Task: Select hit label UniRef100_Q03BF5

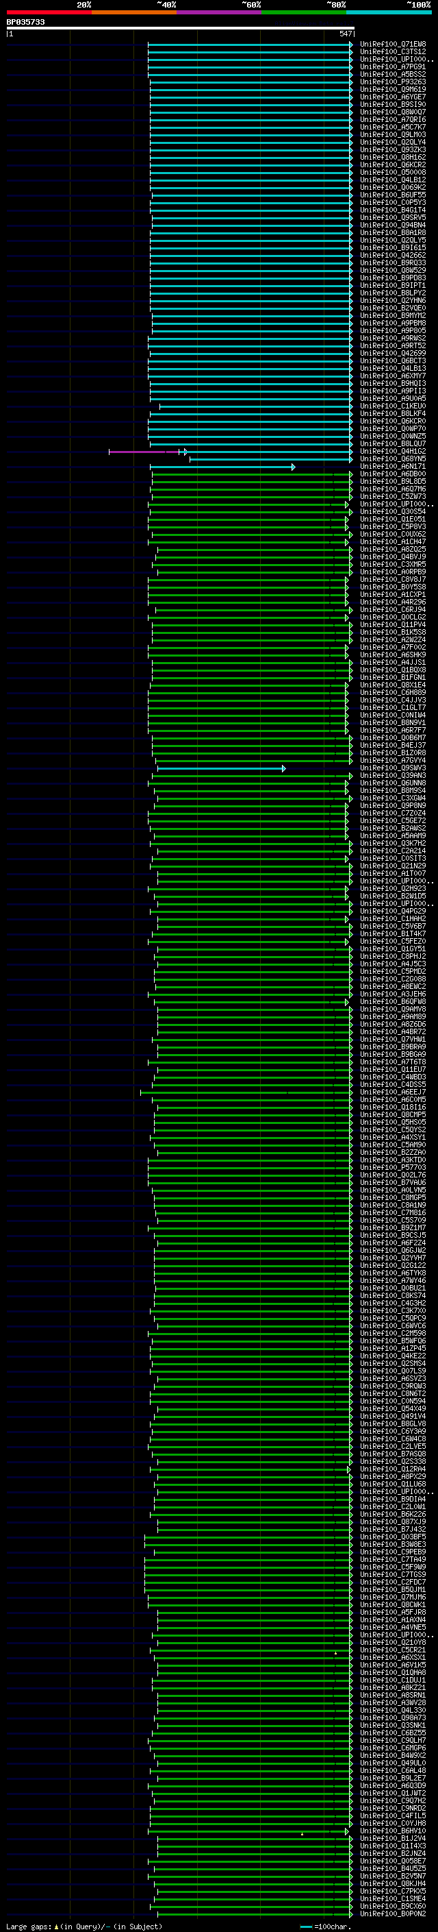Action: coord(392,1537)
